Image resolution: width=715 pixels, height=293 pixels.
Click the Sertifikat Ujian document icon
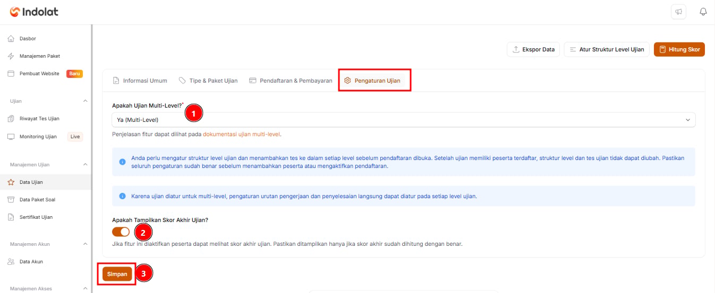(11, 217)
